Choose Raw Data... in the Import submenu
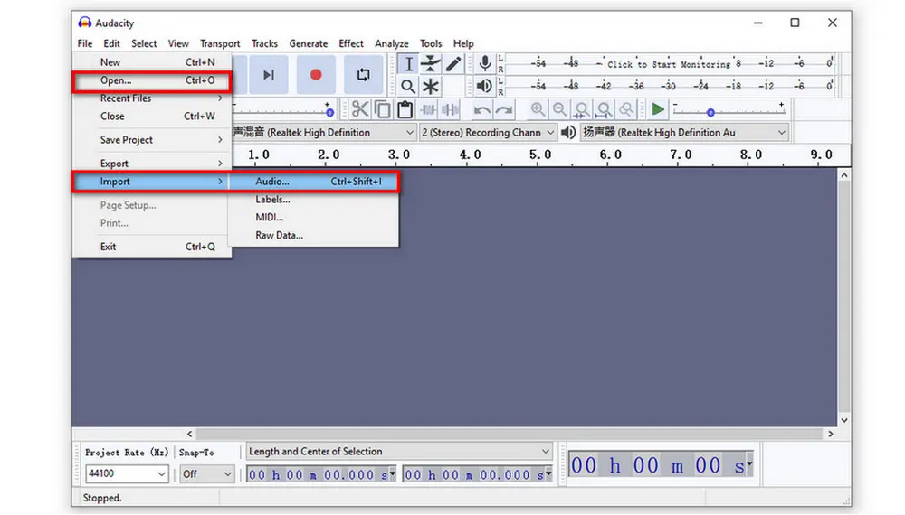Image resolution: width=905 pixels, height=515 pixels. point(313,235)
